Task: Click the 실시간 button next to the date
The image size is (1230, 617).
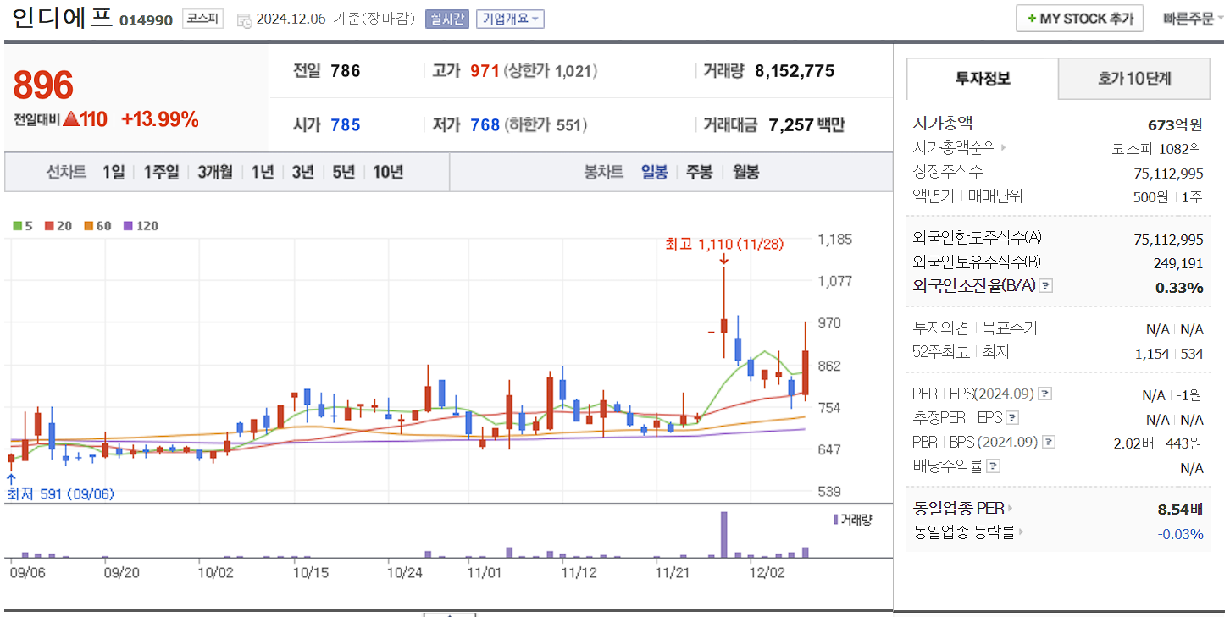Action: pyautogui.click(x=447, y=17)
